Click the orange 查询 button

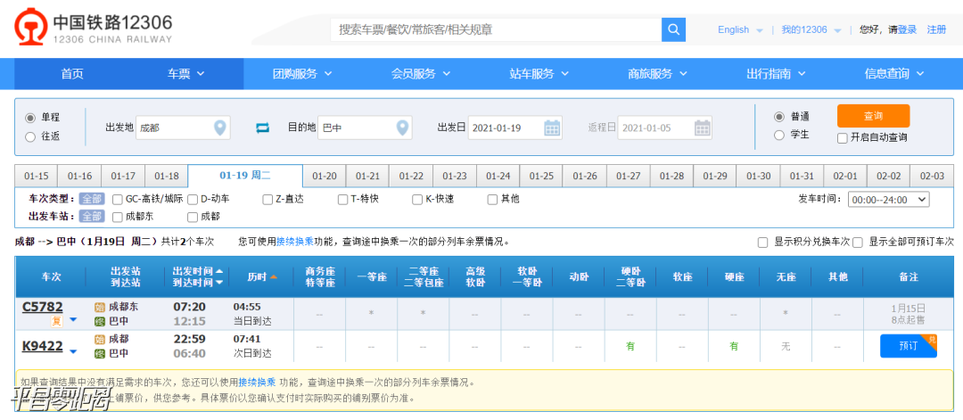pos(873,116)
